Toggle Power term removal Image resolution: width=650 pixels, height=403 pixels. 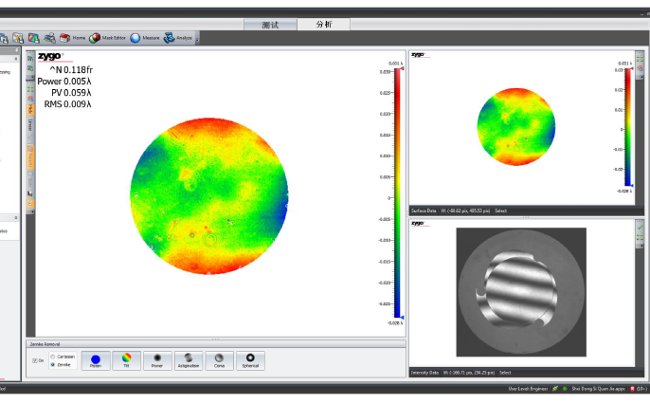click(156, 360)
